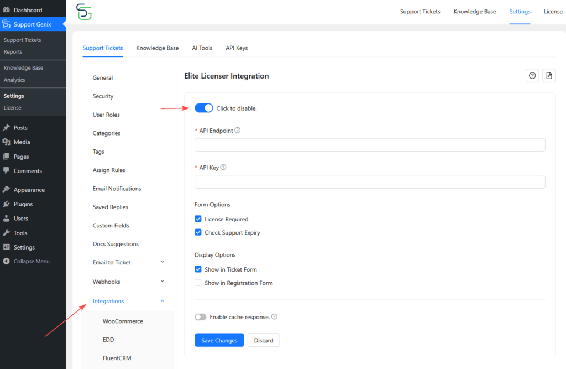Open the documentation page icon button

tap(549, 76)
